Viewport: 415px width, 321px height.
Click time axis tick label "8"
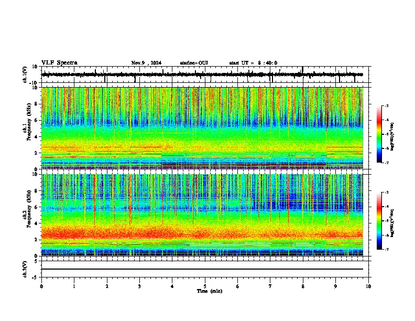pyautogui.click(x=303, y=286)
